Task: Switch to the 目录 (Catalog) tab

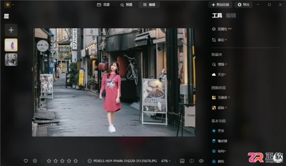Action: point(103,5)
